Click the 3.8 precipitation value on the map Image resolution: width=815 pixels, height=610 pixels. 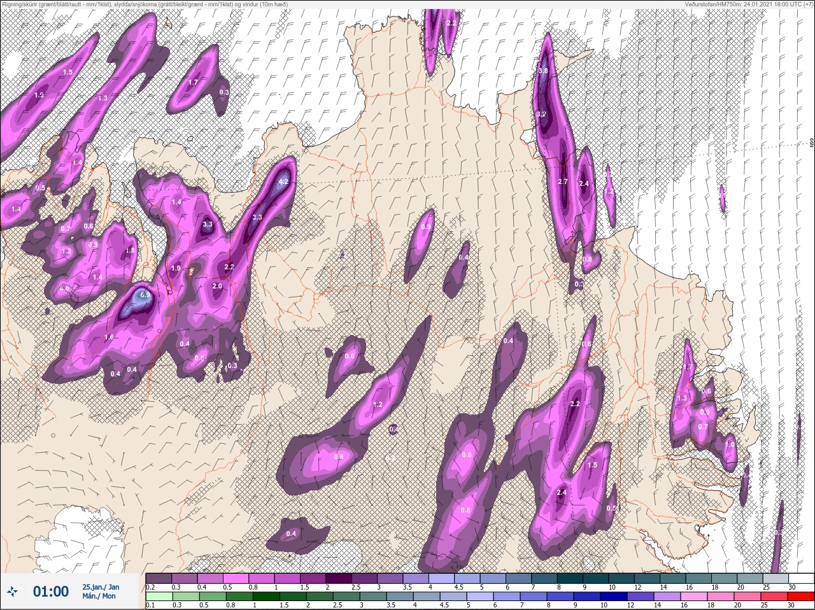543,71
